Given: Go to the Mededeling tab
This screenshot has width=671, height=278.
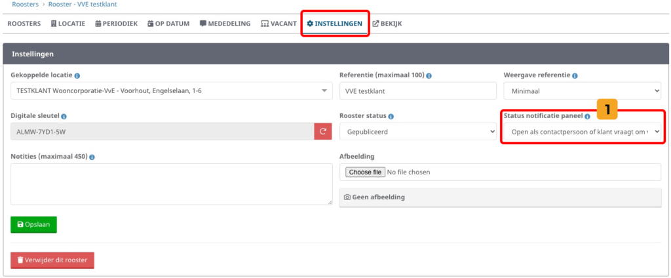Looking at the screenshot, I should pos(225,24).
